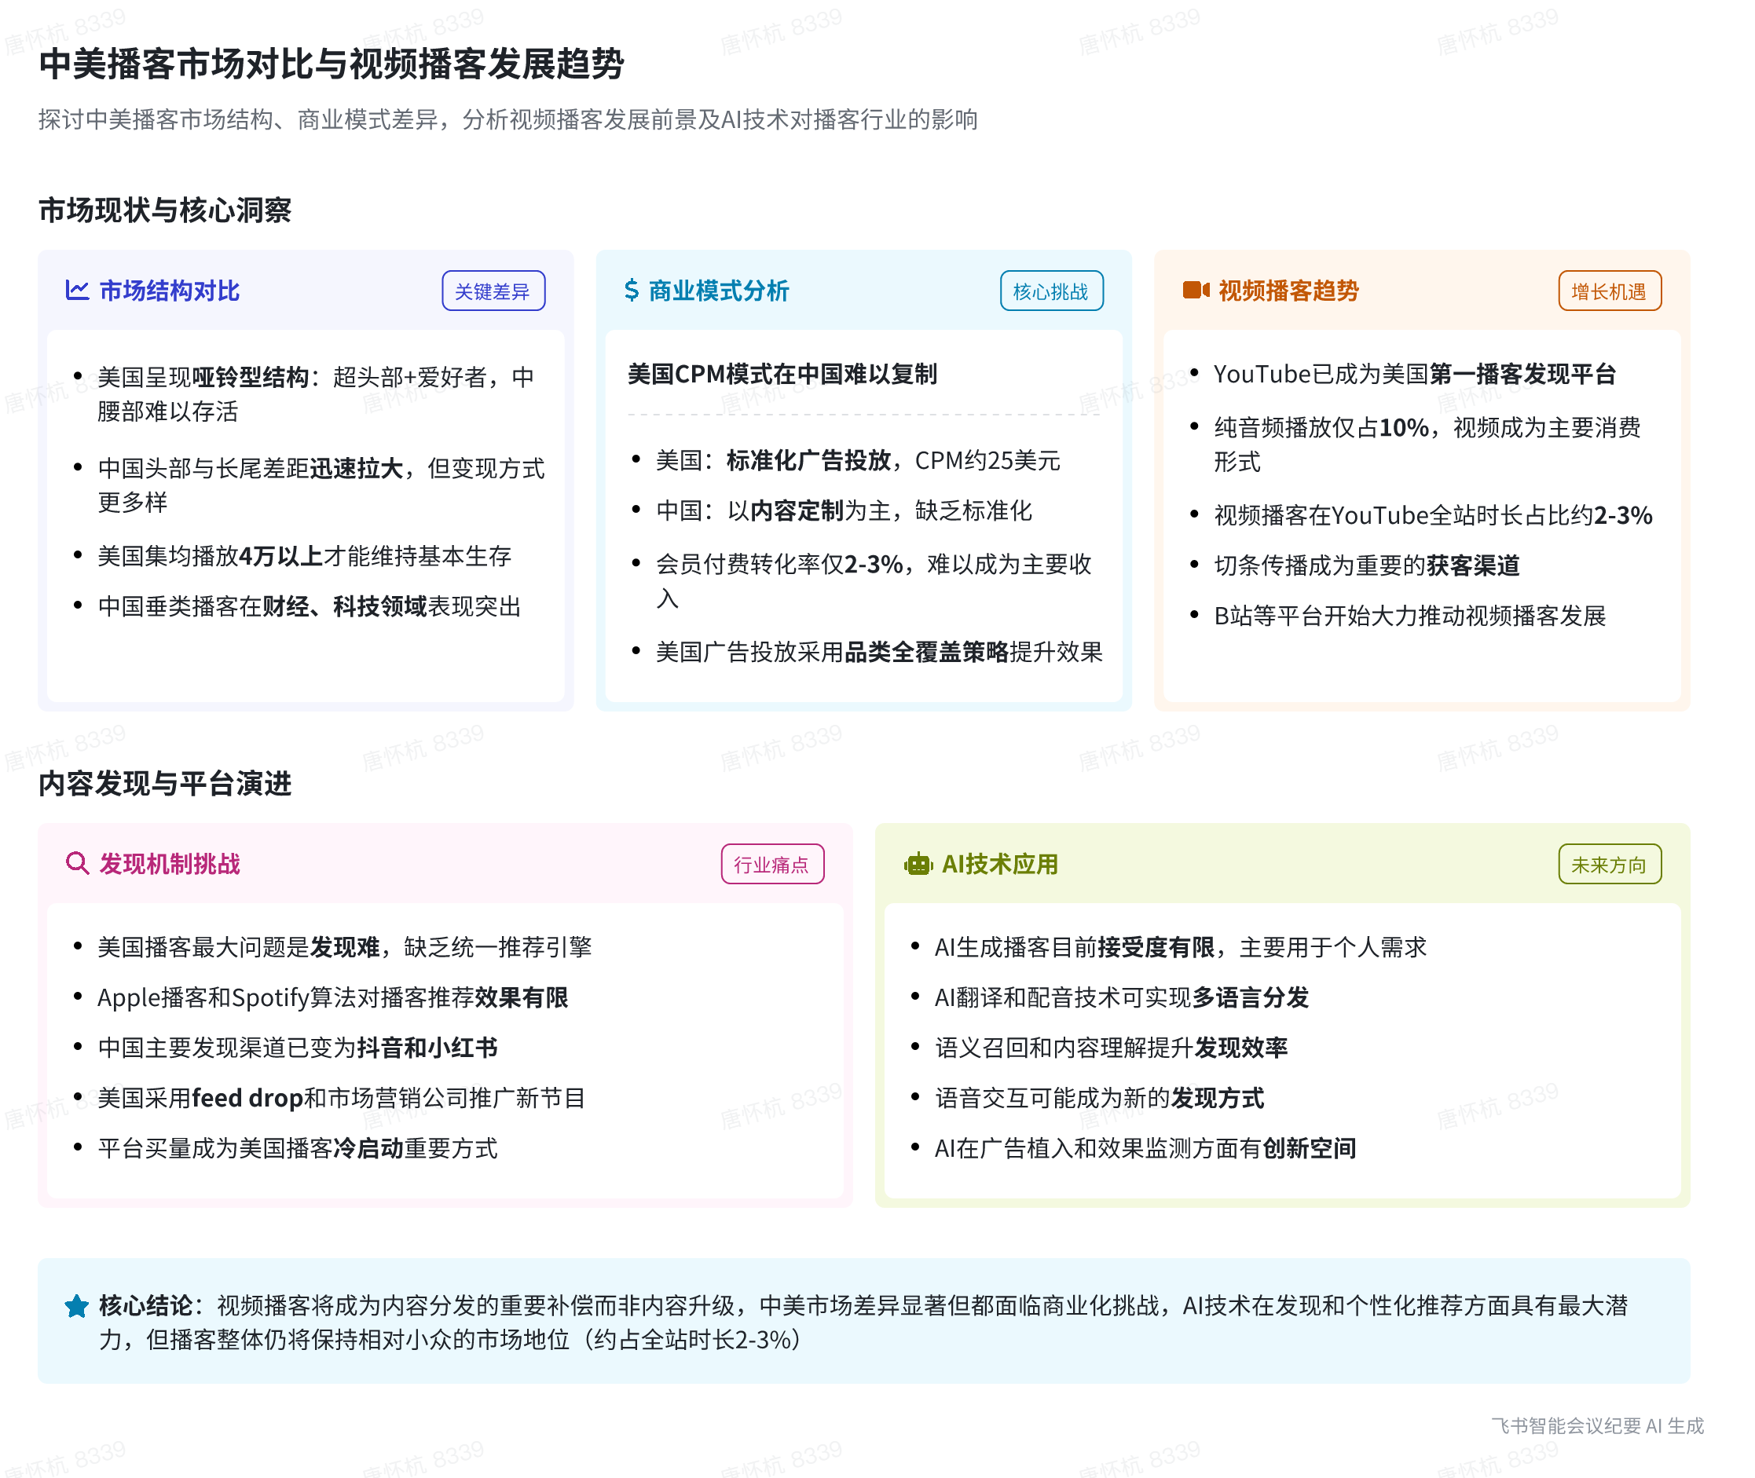
Task: Click the 未来方向 tag badge
Action: coord(1609,865)
